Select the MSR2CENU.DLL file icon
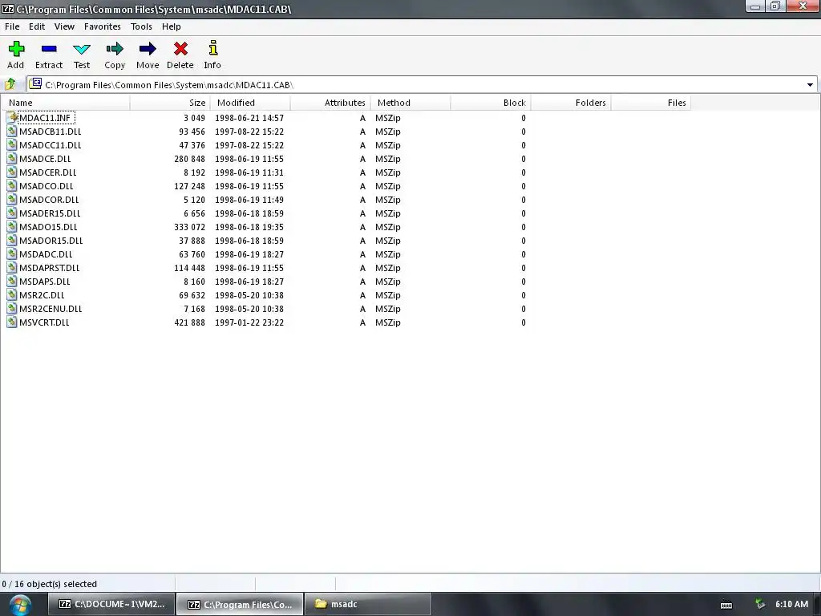The height and width of the screenshot is (616, 821). [x=11, y=308]
